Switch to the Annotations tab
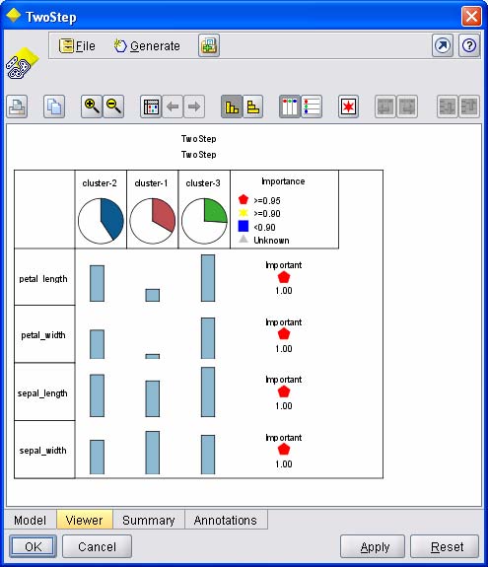Viewport: 488px width, 567px height. point(226,520)
